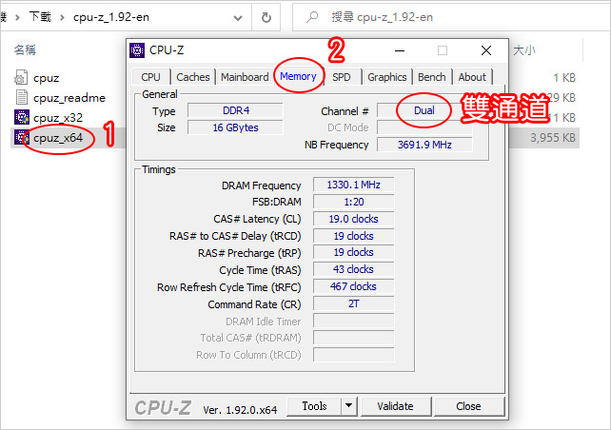The height and width of the screenshot is (430, 611).
Task: Select the cpuz_x64 executable icon
Action: tap(22, 137)
